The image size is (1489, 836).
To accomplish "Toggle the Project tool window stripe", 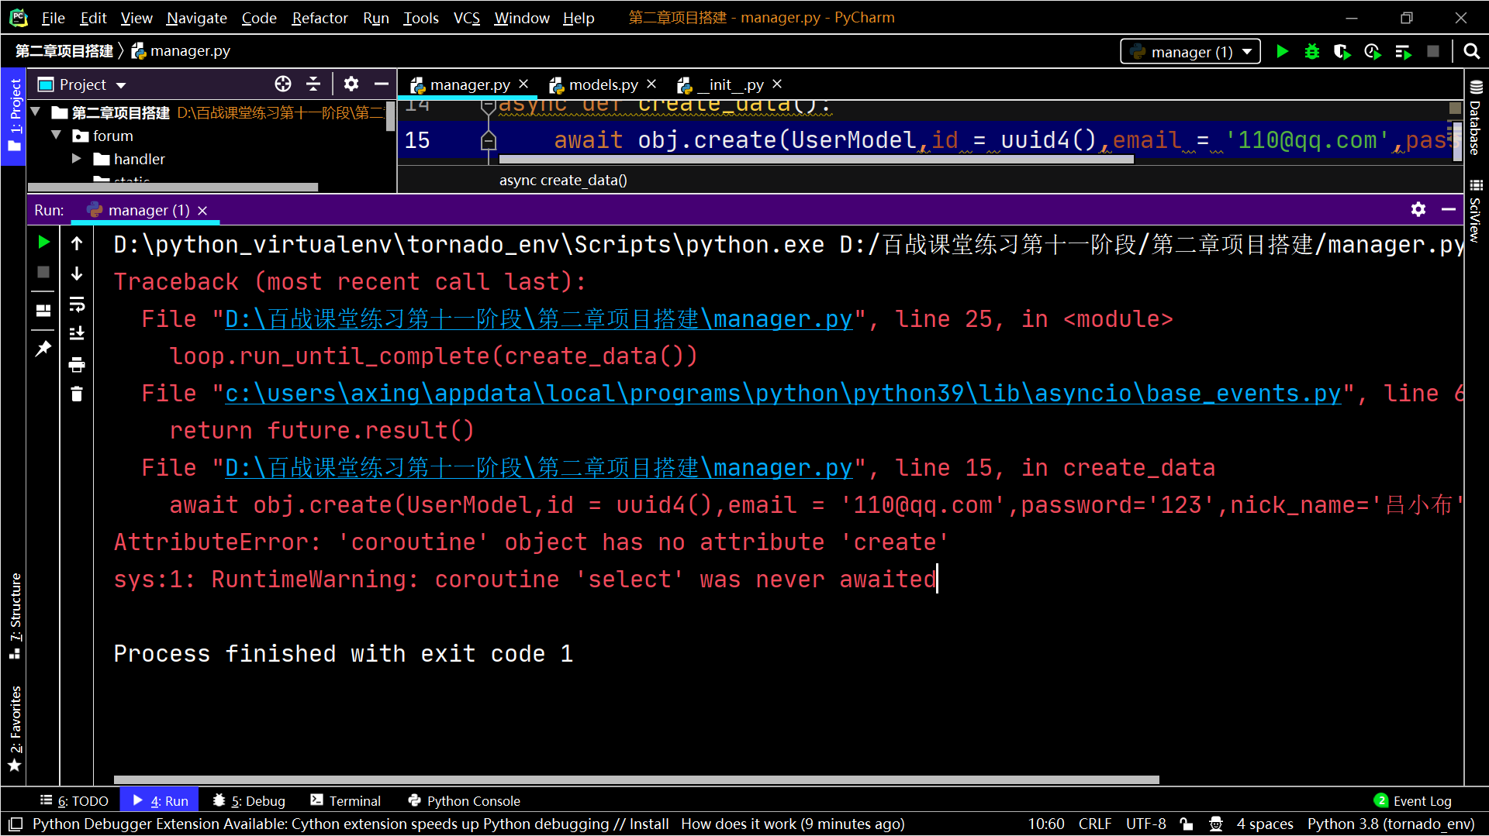I will point(14,116).
